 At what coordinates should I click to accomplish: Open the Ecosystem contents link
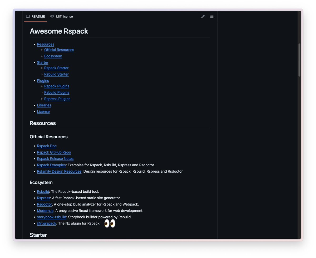(53, 56)
